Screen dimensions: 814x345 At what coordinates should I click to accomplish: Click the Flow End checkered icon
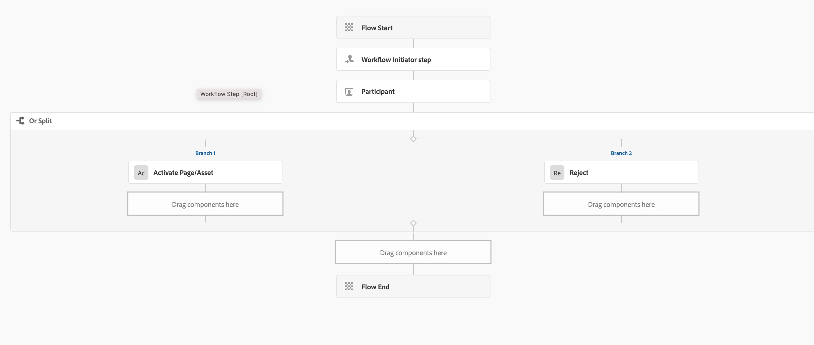click(x=349, y=286)
